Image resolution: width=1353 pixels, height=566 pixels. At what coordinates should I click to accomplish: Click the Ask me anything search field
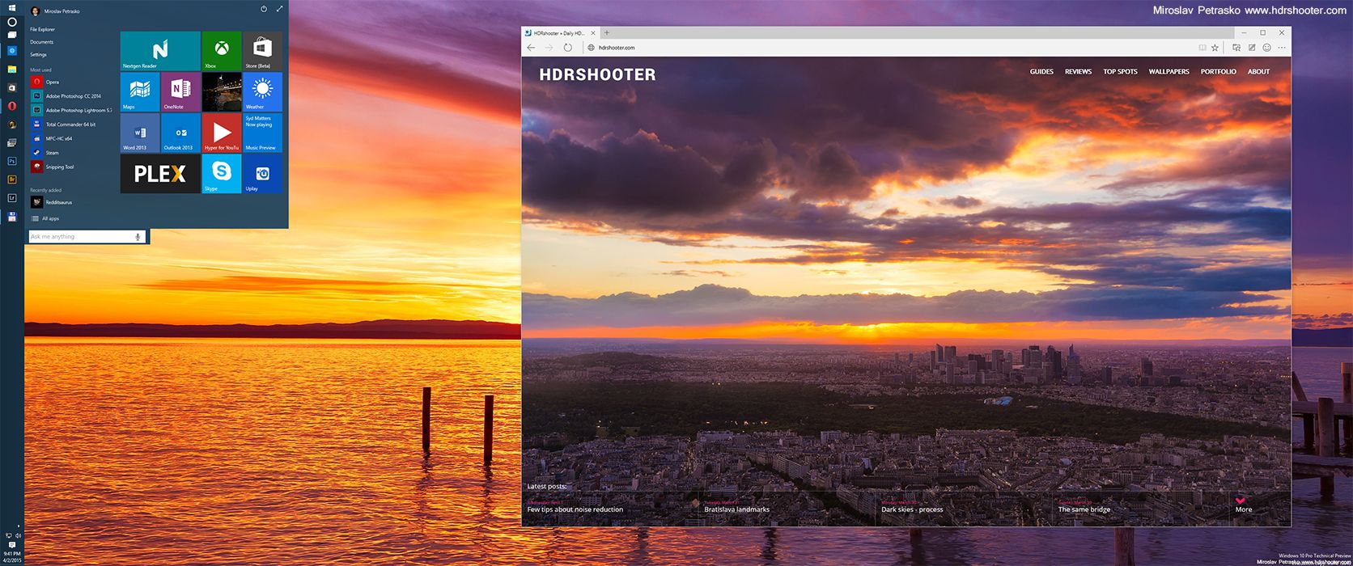point(79,237)
